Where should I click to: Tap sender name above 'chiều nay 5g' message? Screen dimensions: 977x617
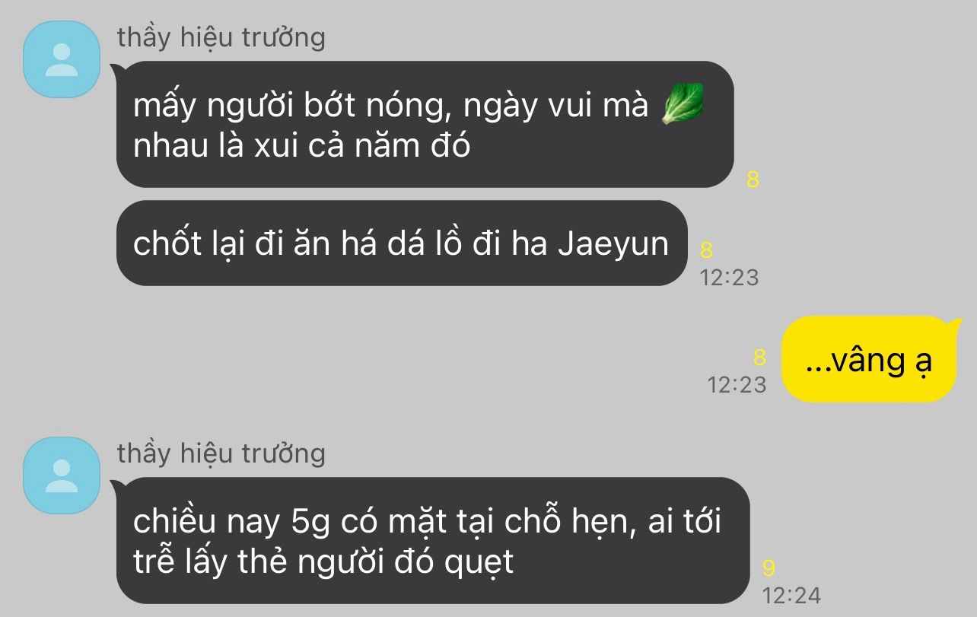tap(221, 453)
